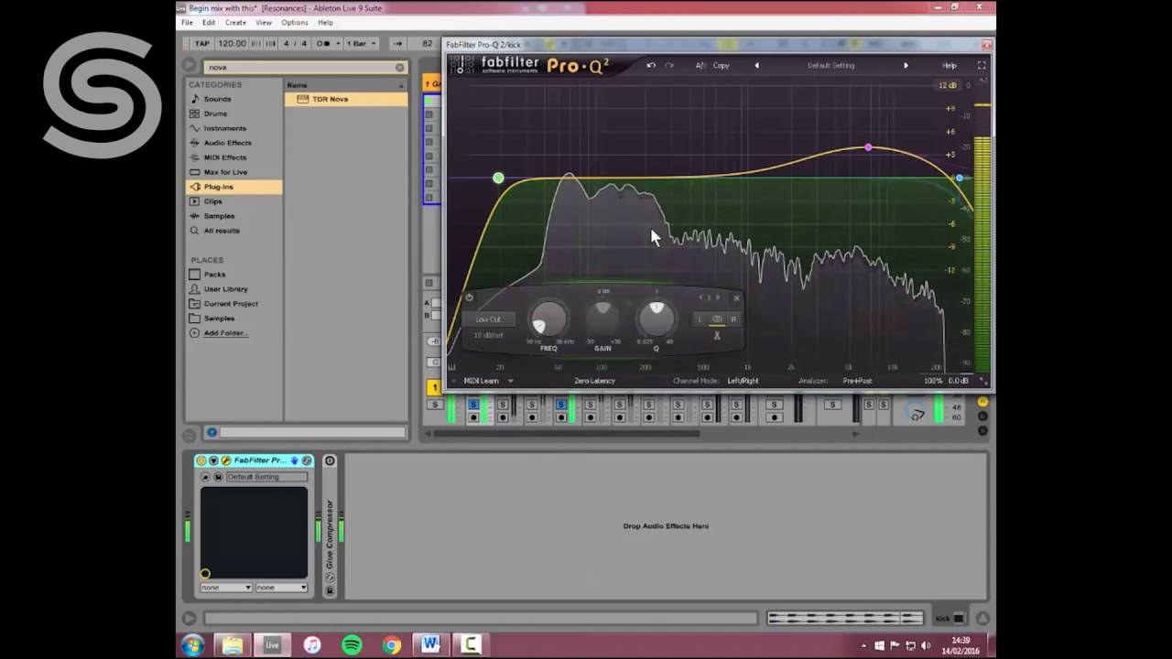This screenshot has width=1172, height=659.
Task: Select the green low cut EQ band
Action: (x=498, y=178)
